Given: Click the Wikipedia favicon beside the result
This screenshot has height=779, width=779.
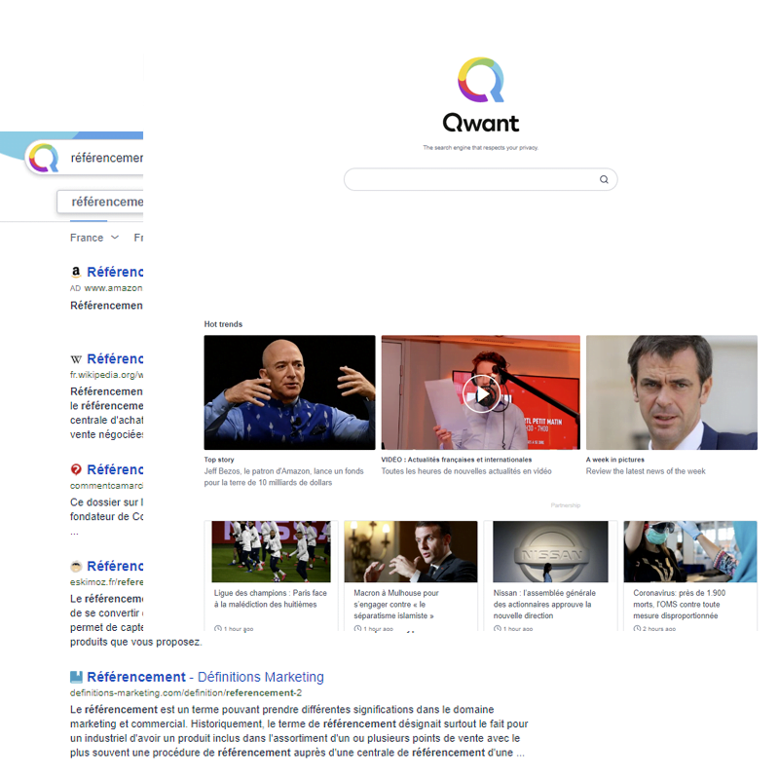Looking at the screenshot, I should point(76,358).
